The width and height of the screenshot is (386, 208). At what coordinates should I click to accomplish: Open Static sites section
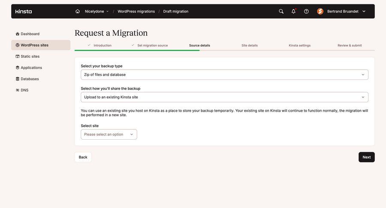click(x=30, y=56)
